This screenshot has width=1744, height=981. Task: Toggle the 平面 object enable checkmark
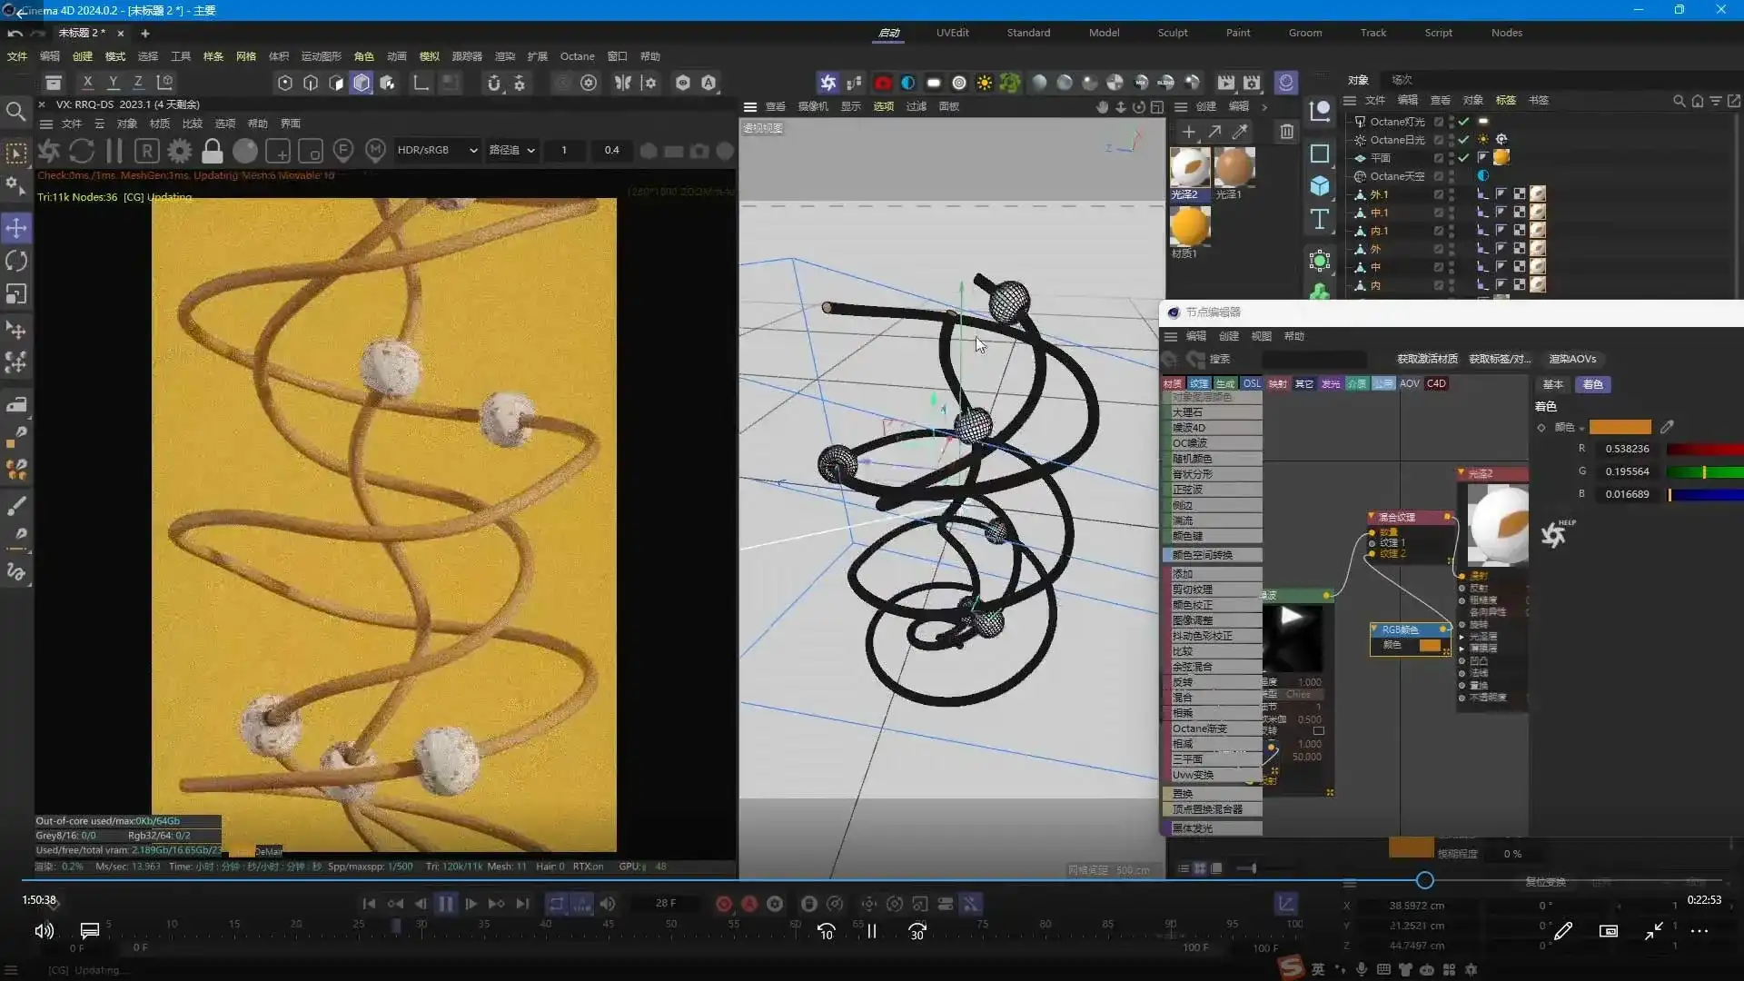point(1463,158)
